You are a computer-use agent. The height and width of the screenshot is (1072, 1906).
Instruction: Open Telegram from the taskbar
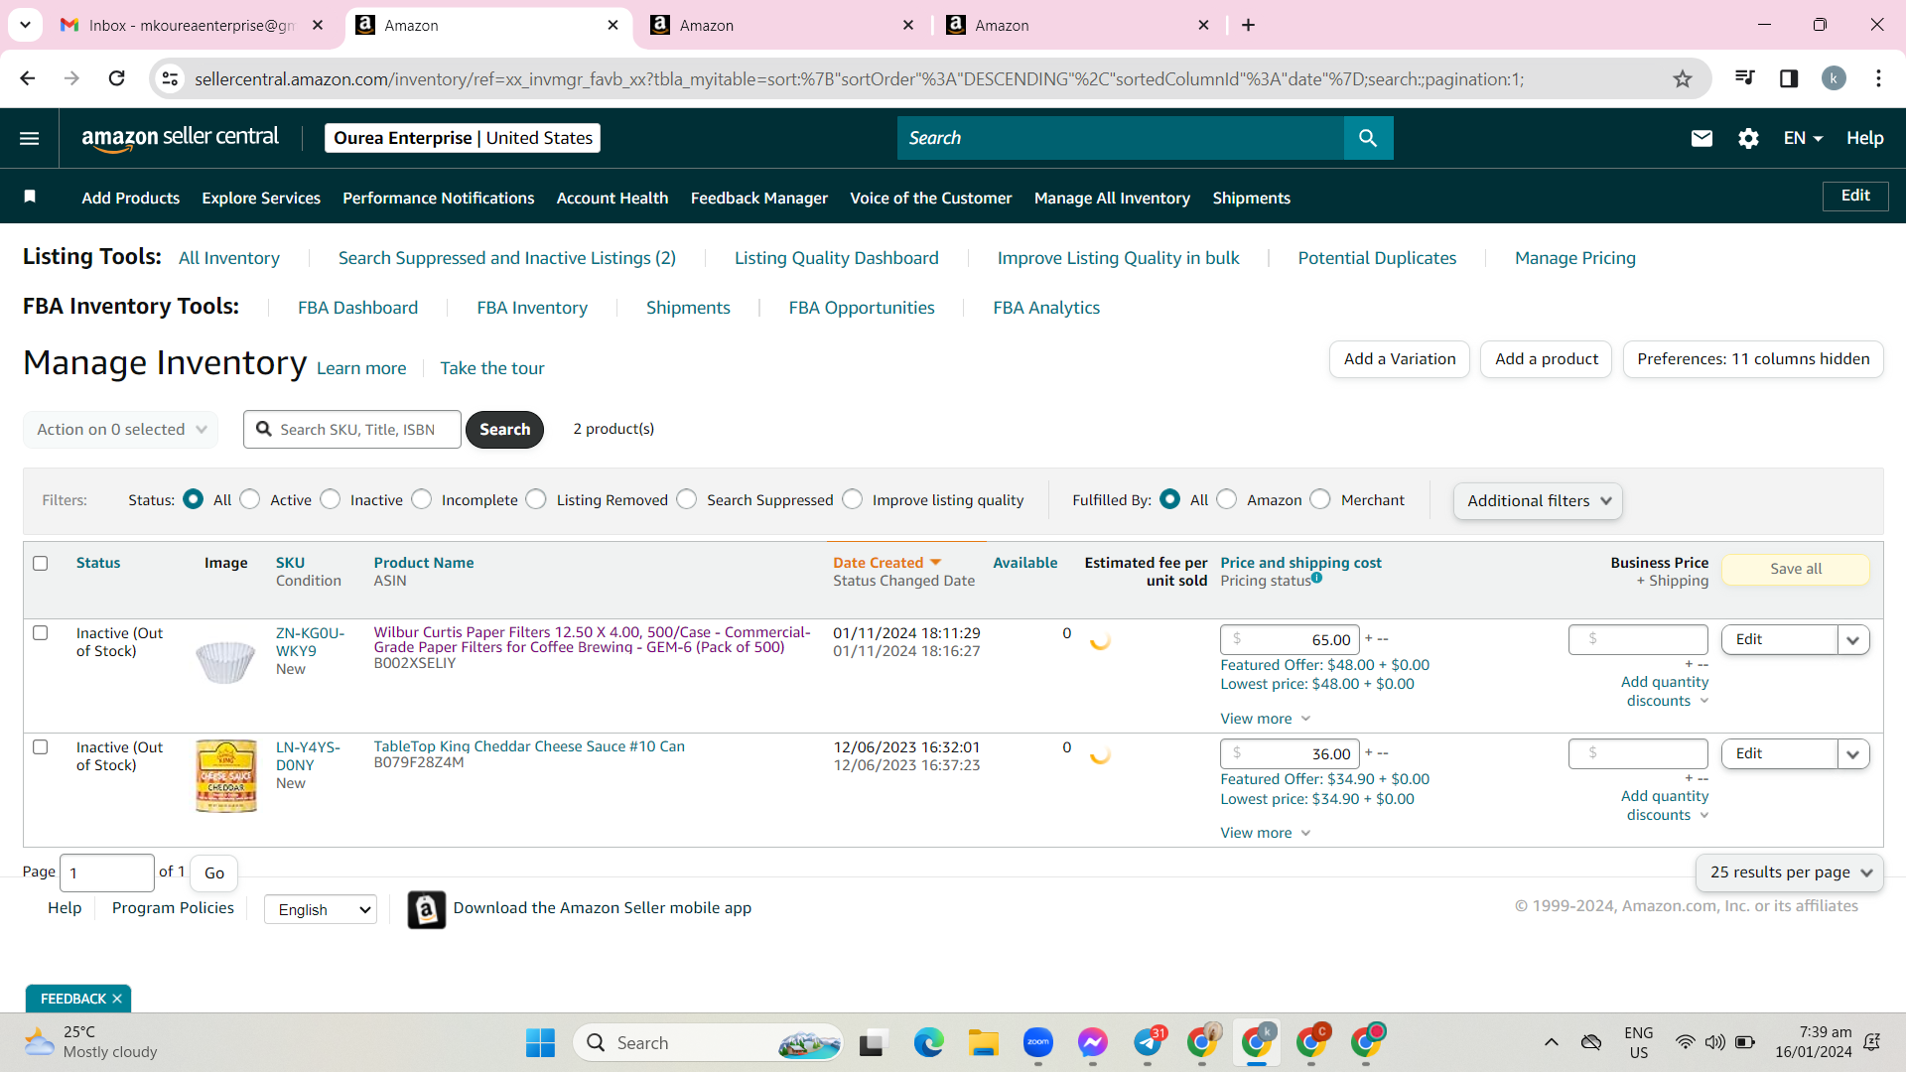(1148, 1042)
